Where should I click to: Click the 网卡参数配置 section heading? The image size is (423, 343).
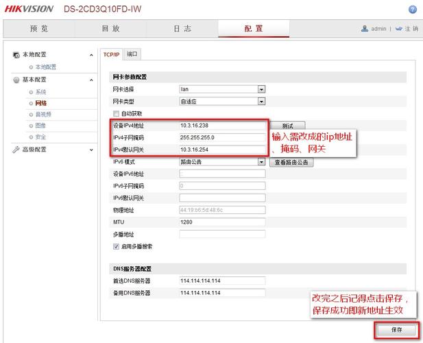130,78
